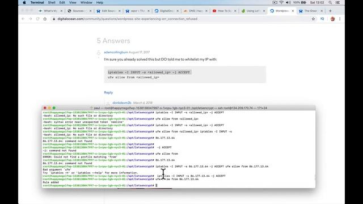Click the iptables command code line

(149, 73)
